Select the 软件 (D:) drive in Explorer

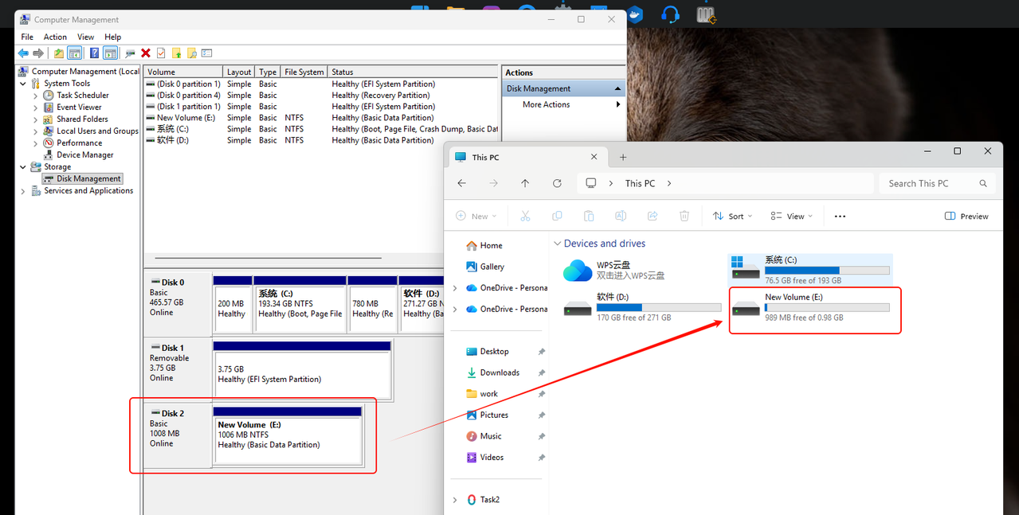coord(641,307)
